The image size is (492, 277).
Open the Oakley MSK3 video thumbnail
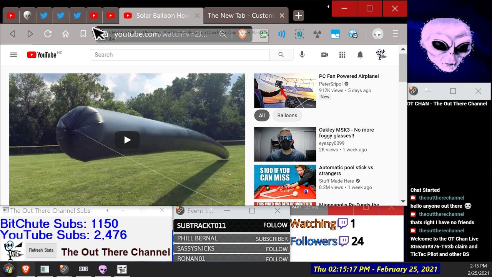pyautogui.click(x=285, y=144)
